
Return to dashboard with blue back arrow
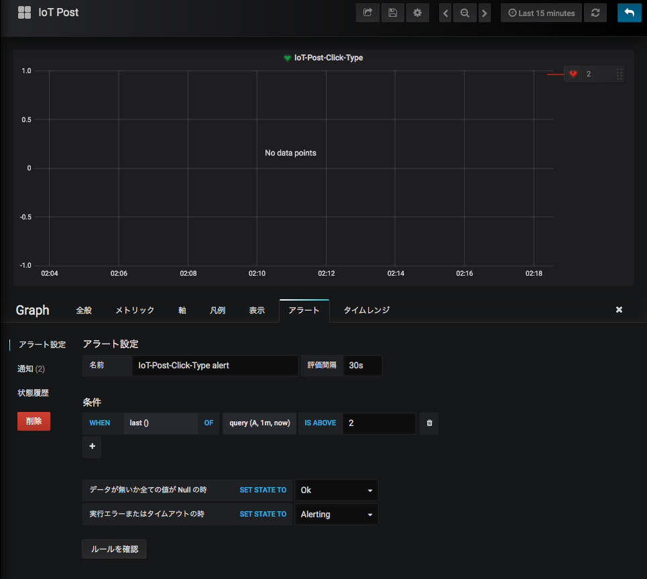[x=630, y=13]
